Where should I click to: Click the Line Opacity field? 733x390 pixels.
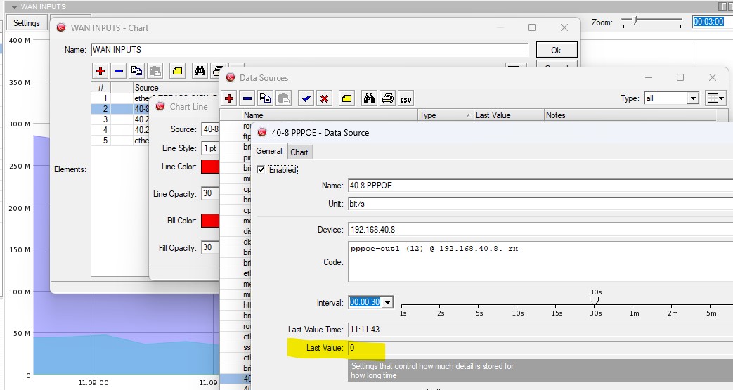tap(210, 193)
